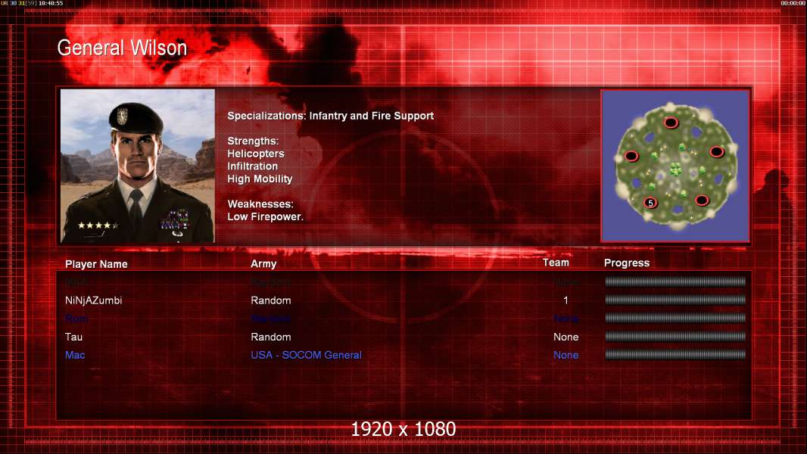This screenshot has height=454, width=807.
Task: Click the General Wilson portrait image
Action: [138, 166]
